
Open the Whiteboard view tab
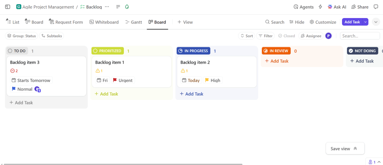tap(104, 22)
